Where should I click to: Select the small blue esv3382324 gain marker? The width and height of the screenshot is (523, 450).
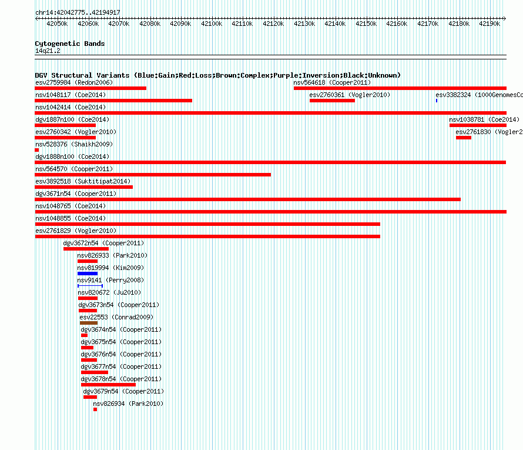tap(436, 101)
